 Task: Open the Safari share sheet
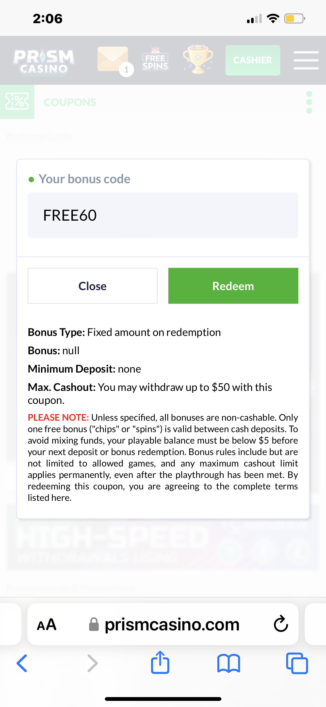pos(160,662)
